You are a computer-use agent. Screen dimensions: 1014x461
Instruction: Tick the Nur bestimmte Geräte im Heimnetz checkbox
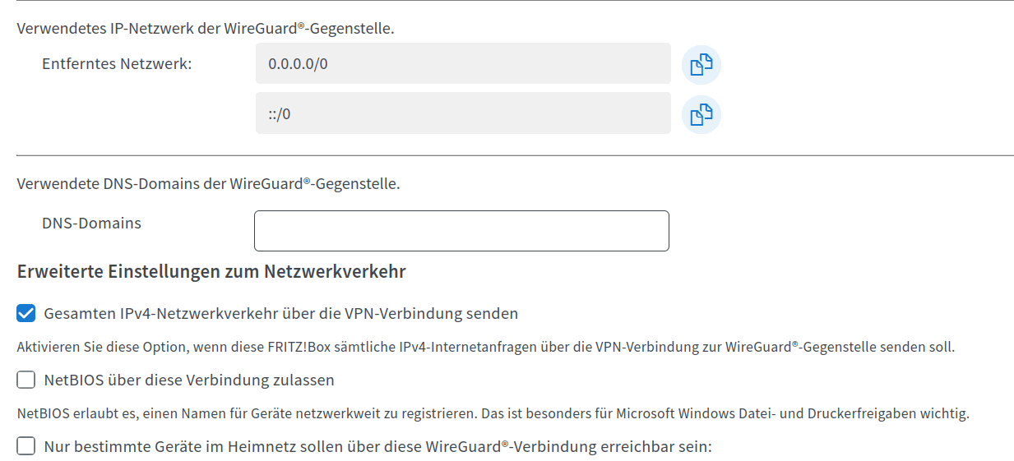pos(26,446)
